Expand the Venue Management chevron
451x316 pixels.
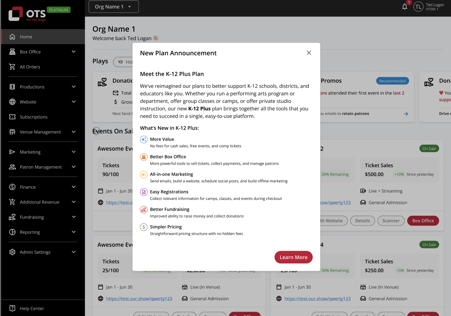[73, 132]
